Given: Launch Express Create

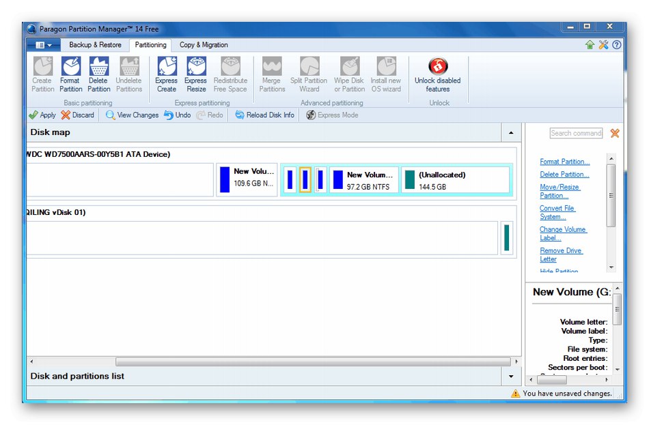Looking at the screenshot, I should 167,75.
